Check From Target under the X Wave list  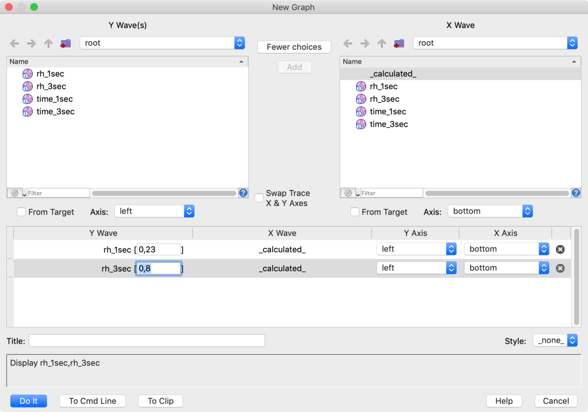(354, 212)
